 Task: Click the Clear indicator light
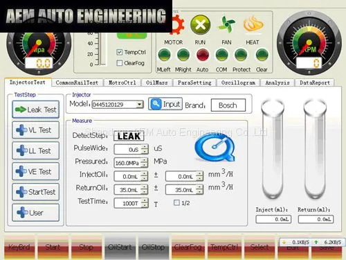262,55
